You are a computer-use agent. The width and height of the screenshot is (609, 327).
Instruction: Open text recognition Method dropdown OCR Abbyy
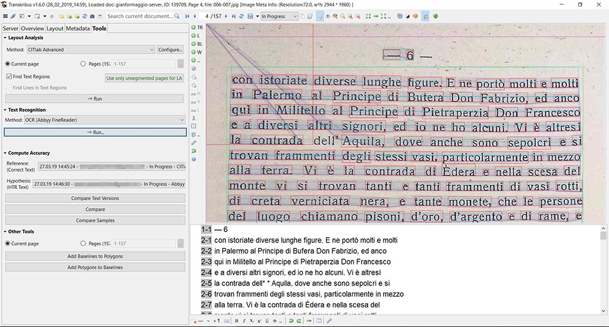tap(105, 120)
